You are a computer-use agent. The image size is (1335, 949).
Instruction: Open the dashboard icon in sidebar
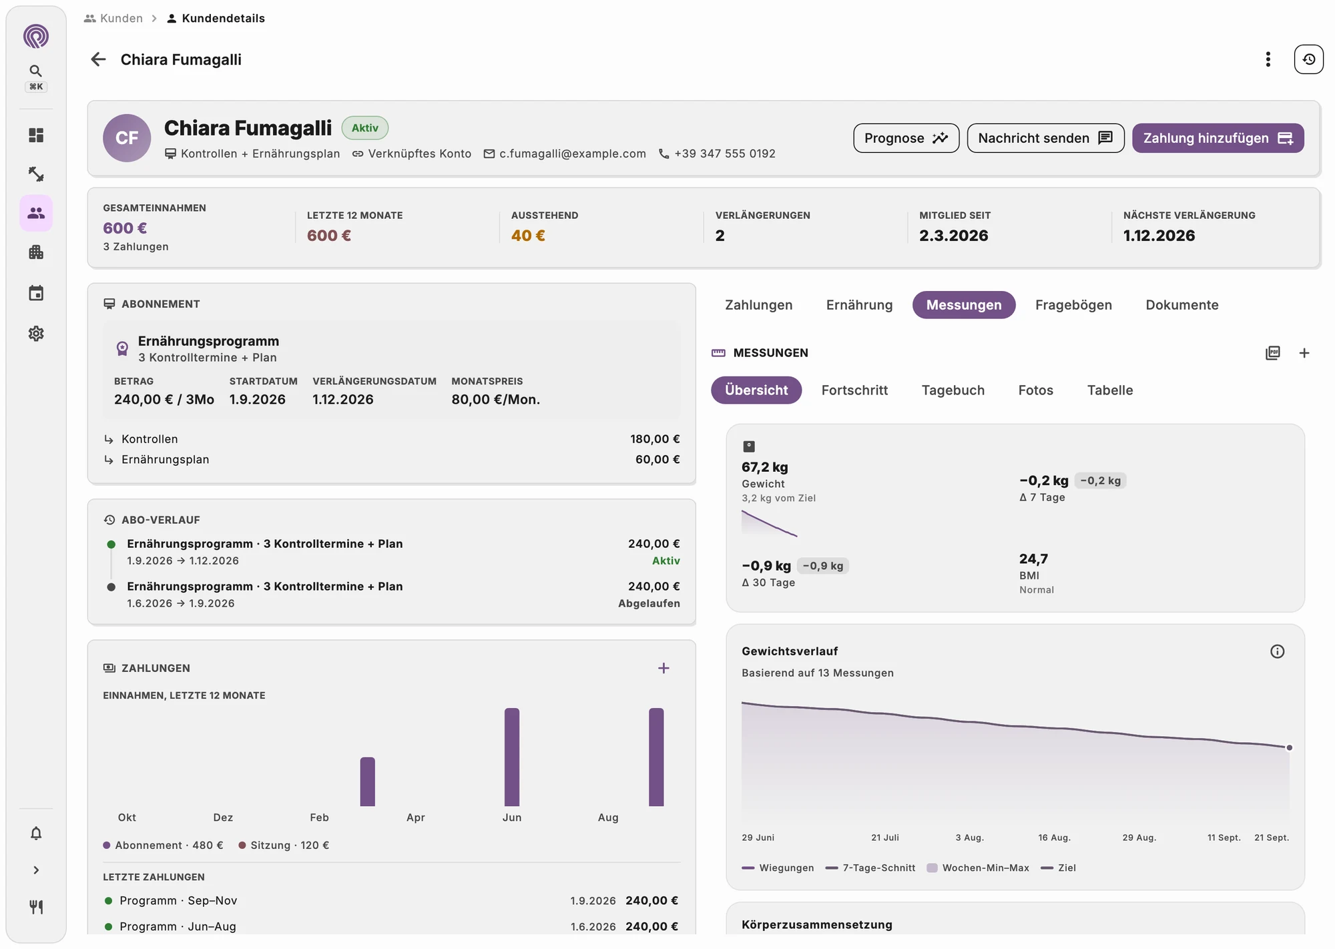click(x=36, y=135)
